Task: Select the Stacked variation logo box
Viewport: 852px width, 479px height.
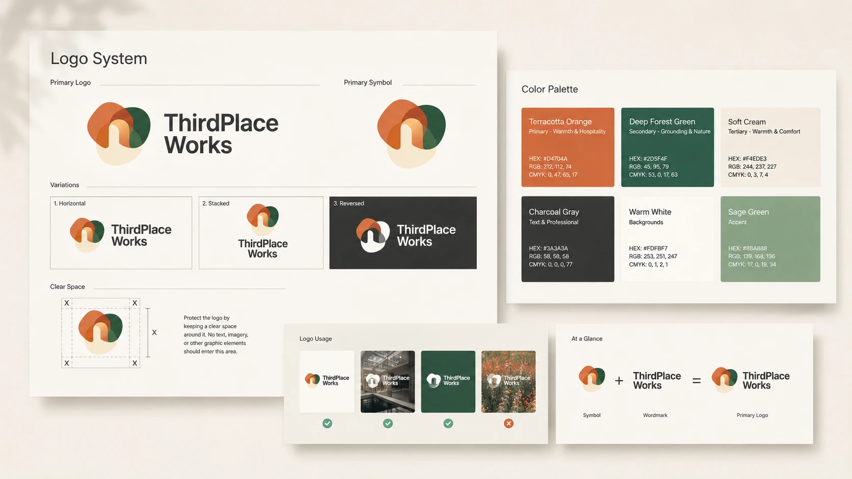Action: coord(261,233)
